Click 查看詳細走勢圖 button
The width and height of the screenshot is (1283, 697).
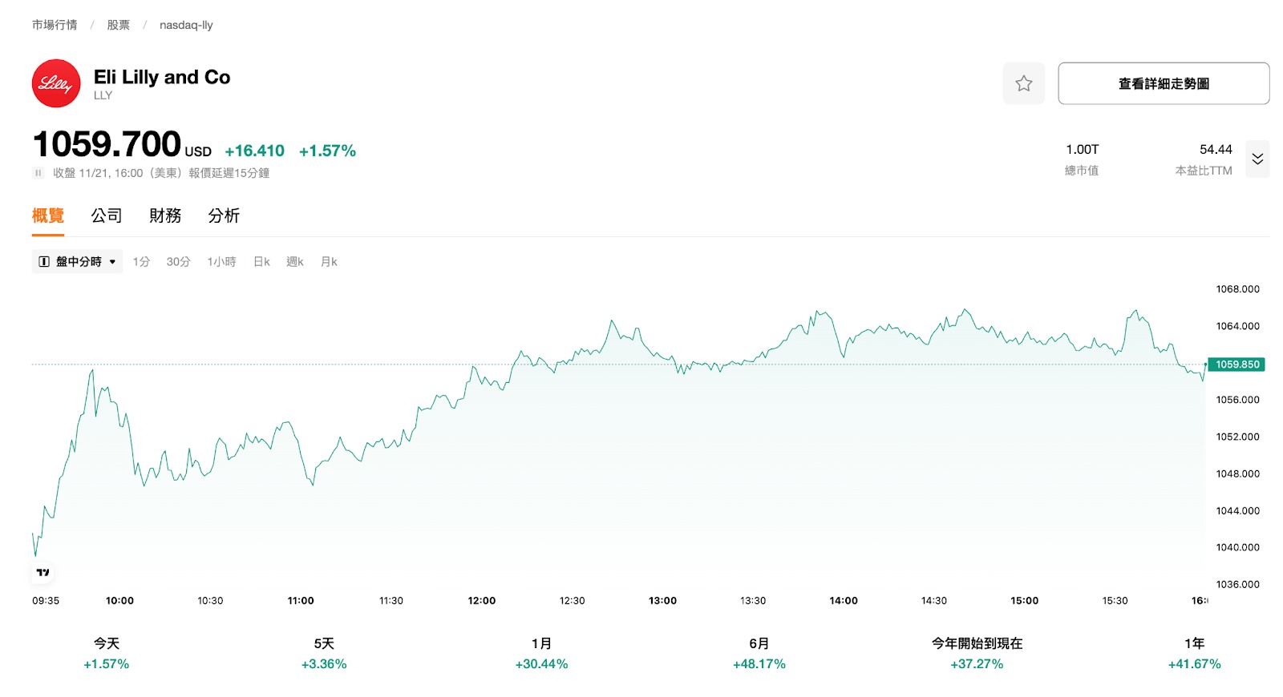click(1163, 83)
